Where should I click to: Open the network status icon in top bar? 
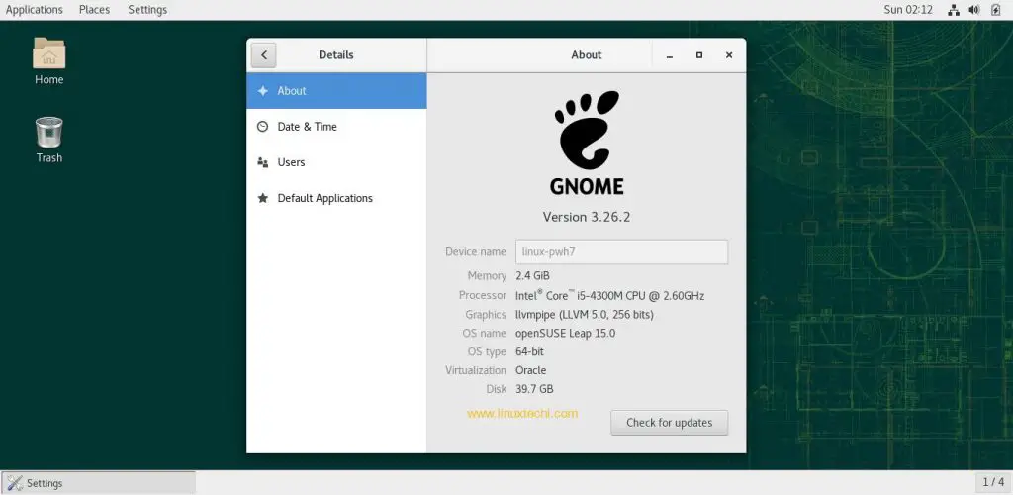pos(954,10)
